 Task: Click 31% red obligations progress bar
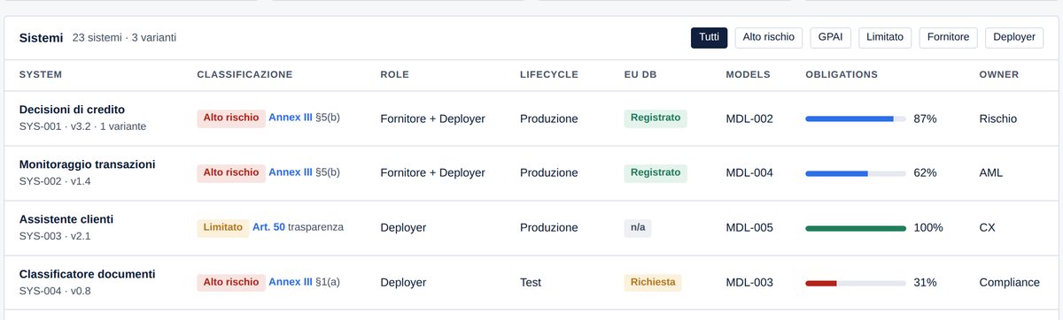856,283
